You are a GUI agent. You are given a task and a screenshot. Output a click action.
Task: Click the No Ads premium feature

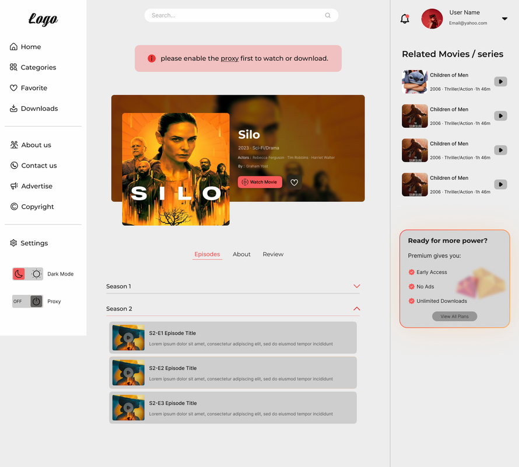tap(422, 287)
